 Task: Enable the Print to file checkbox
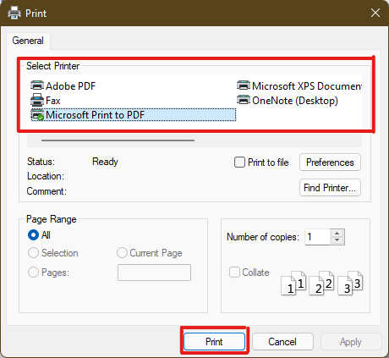click(x=239, y=162)
